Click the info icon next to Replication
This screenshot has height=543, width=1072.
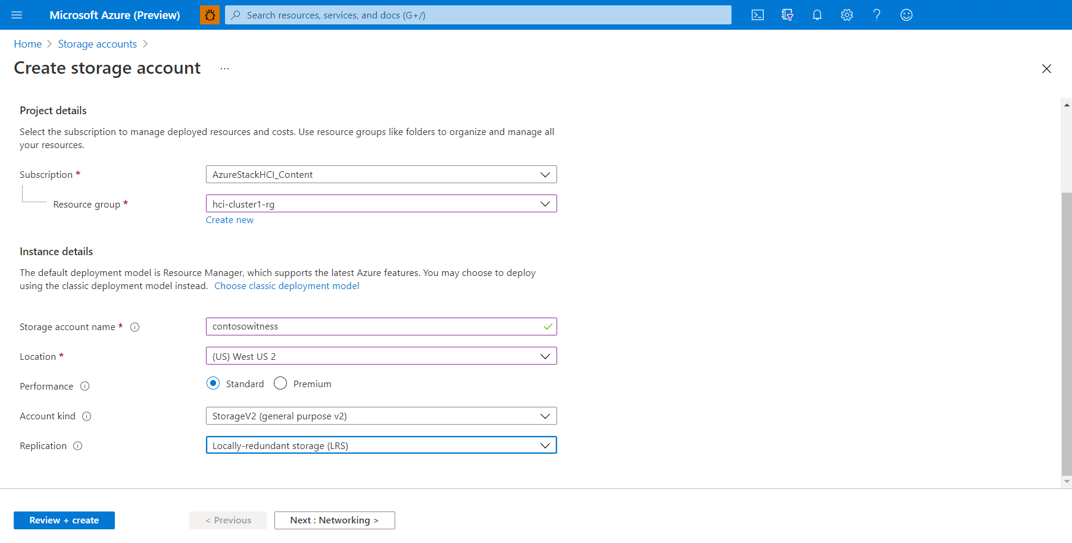(x=77, y=446)
